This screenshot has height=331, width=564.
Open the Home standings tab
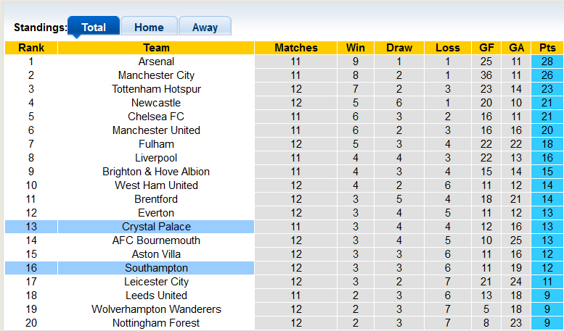coord(149,28)
